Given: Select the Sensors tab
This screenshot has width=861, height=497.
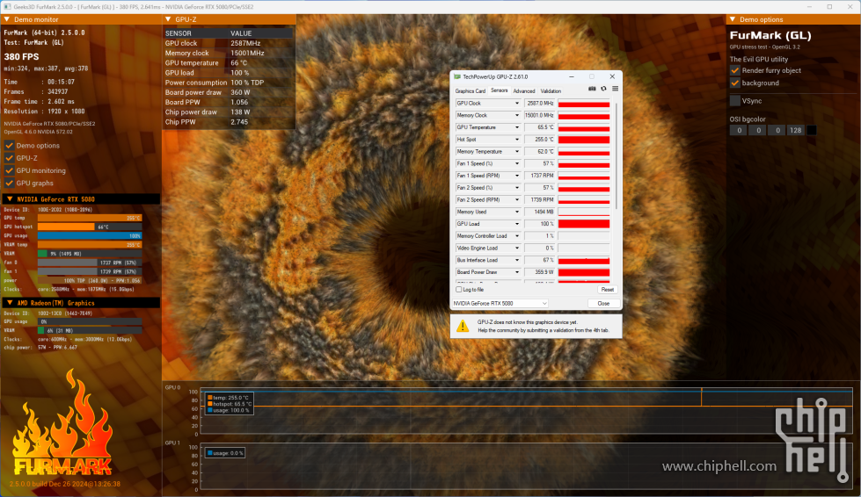Looking at the screenshot, I should click(500, 90).
